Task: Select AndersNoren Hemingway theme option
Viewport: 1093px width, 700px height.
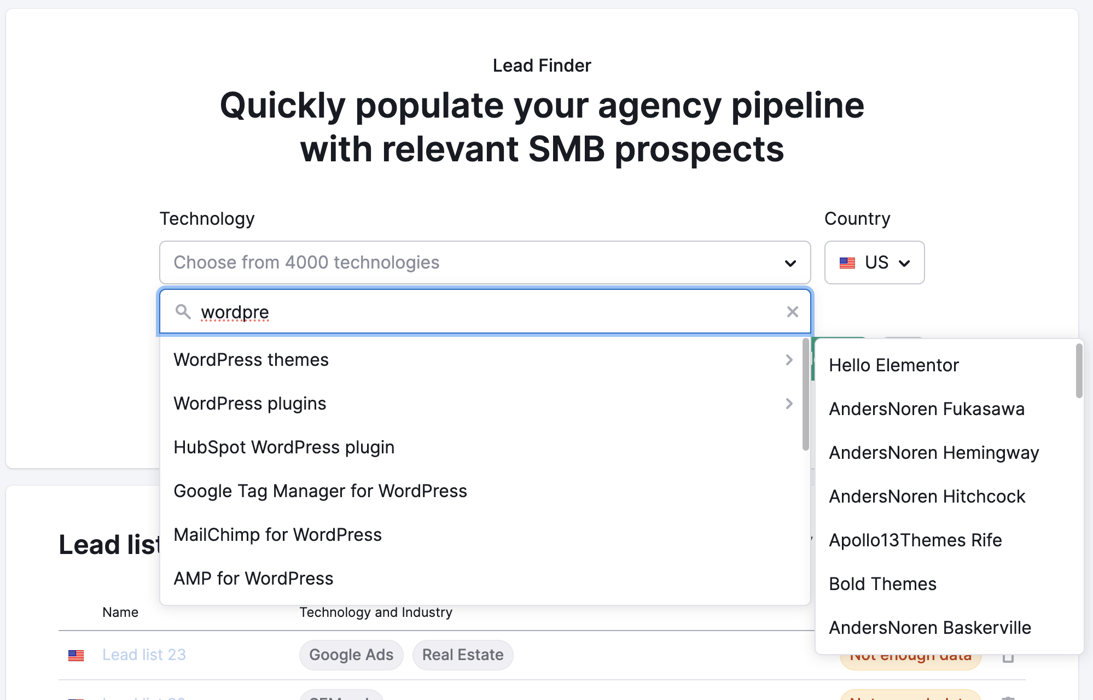Action: click(x=934, y=452)
